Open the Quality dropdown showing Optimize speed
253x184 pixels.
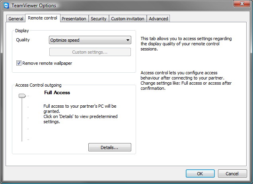(90, 40)
